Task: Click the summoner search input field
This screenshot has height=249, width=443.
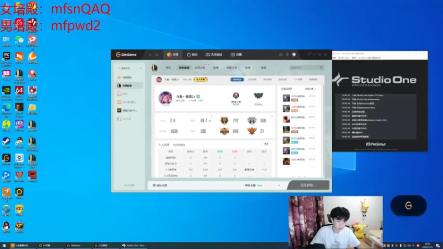Action: tap(304, 68)
